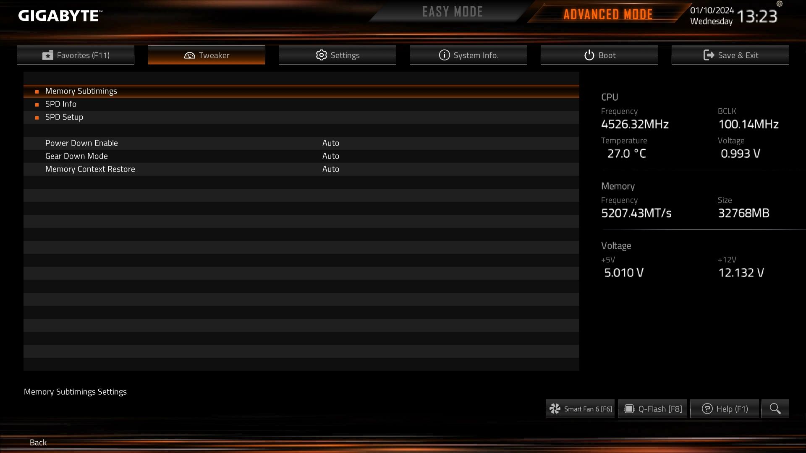Switch to the Settings tab
Screen dimensions: 806x453
pyautogui.click(x=338, y=55)
